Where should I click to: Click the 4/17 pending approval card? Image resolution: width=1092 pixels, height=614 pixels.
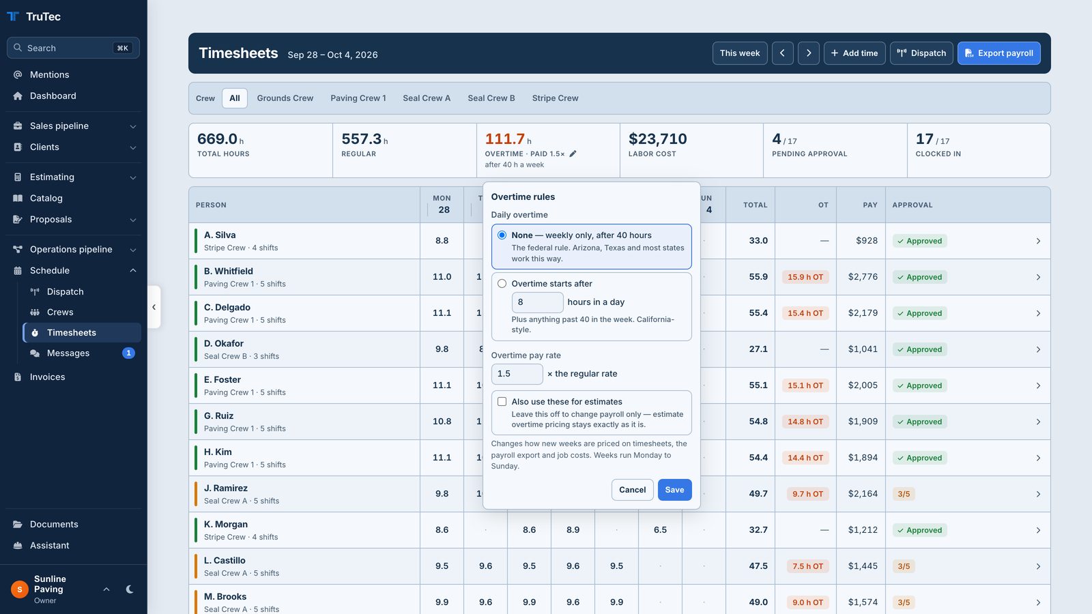(x=835, y=150)
